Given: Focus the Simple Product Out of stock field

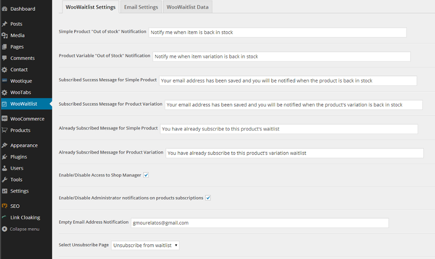Looking at the screenshot, I should (278, 33).
